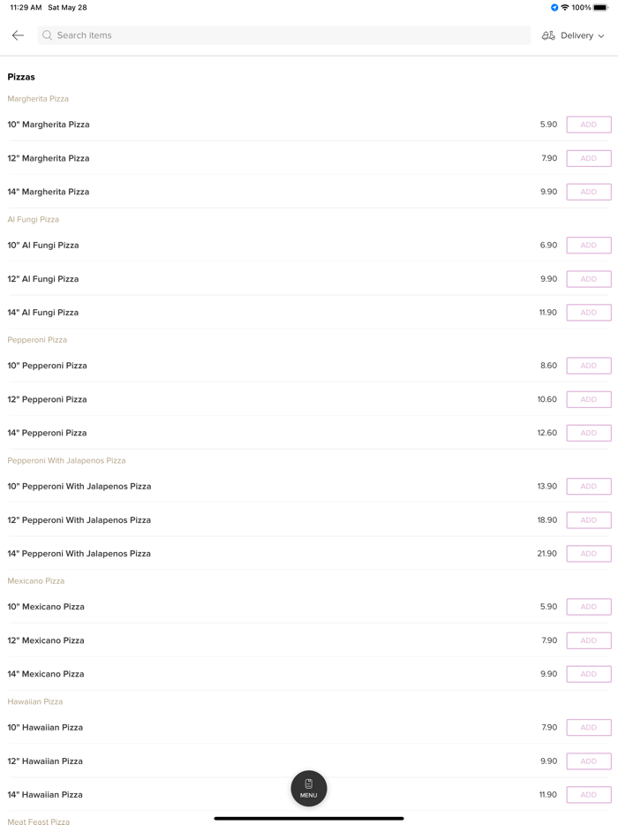The image size is (618, 825).
Task: Open the 14" Al Fungi Pizza item
Action: (x=43, y=313)
